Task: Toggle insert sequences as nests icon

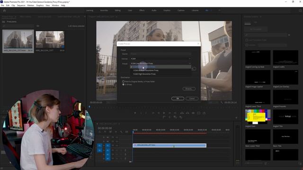Action: pos(99,132)
